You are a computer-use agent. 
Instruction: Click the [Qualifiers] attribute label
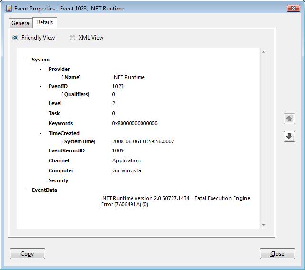pyautogui.click(x=75, y=94)
